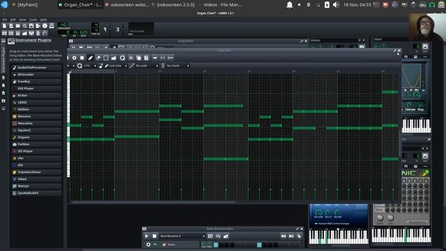This screenshot has height=251, width=446.
Task: Click the Randomise button in Organic
Action: point(417,222)
